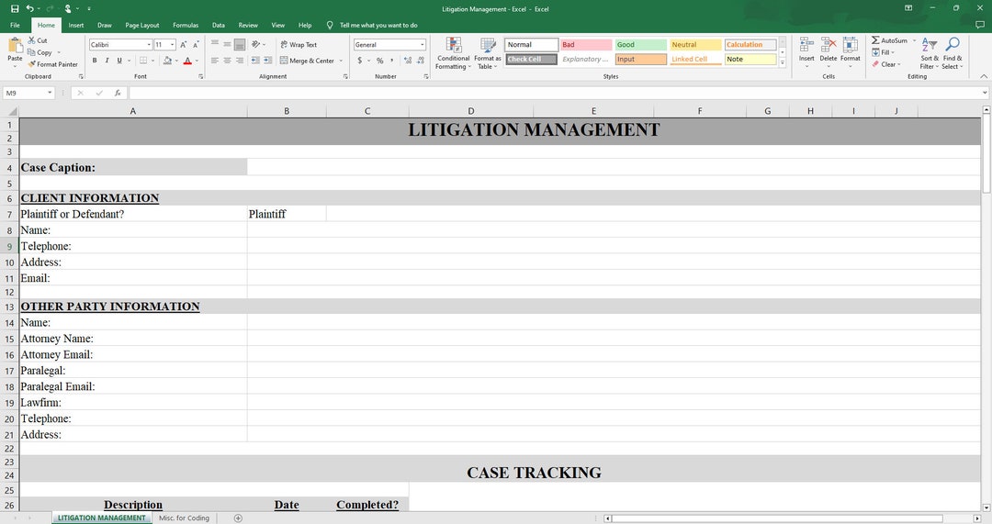Click the Name Box showing M9

[x=28, y=93]
